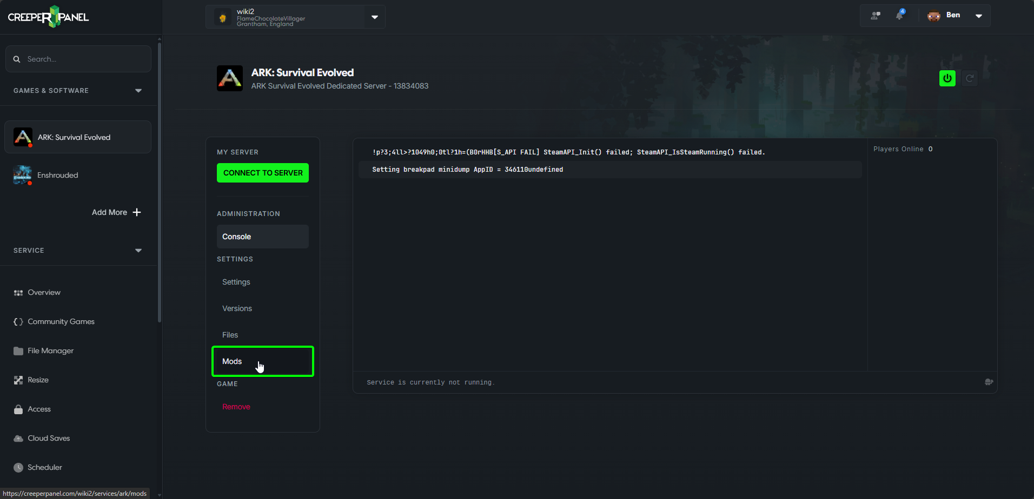The height and width of the screenshot is (499, 1034).
Task: Click the ARK game logo in header
Action: coord(230,78)
